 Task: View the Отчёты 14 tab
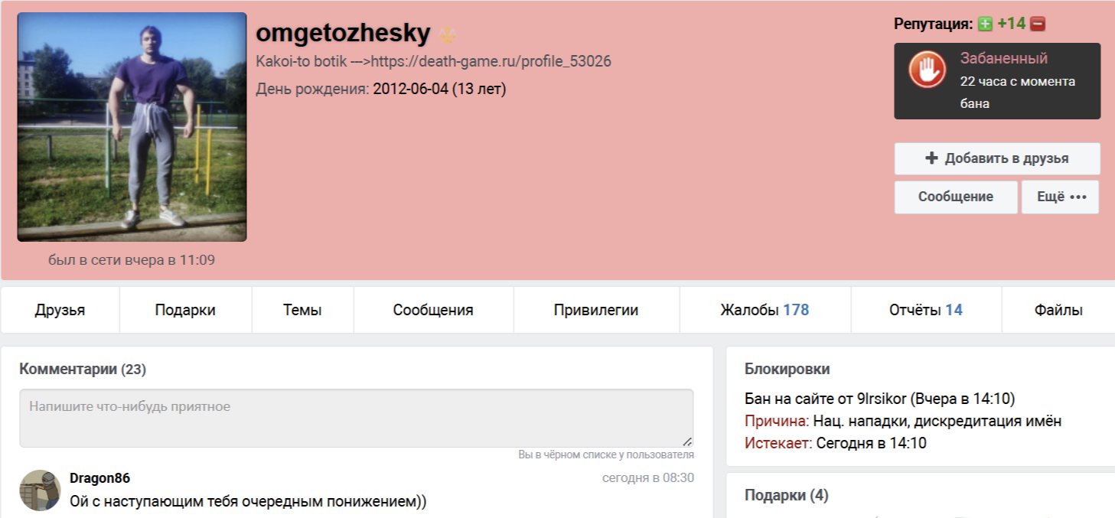(925, 310)
